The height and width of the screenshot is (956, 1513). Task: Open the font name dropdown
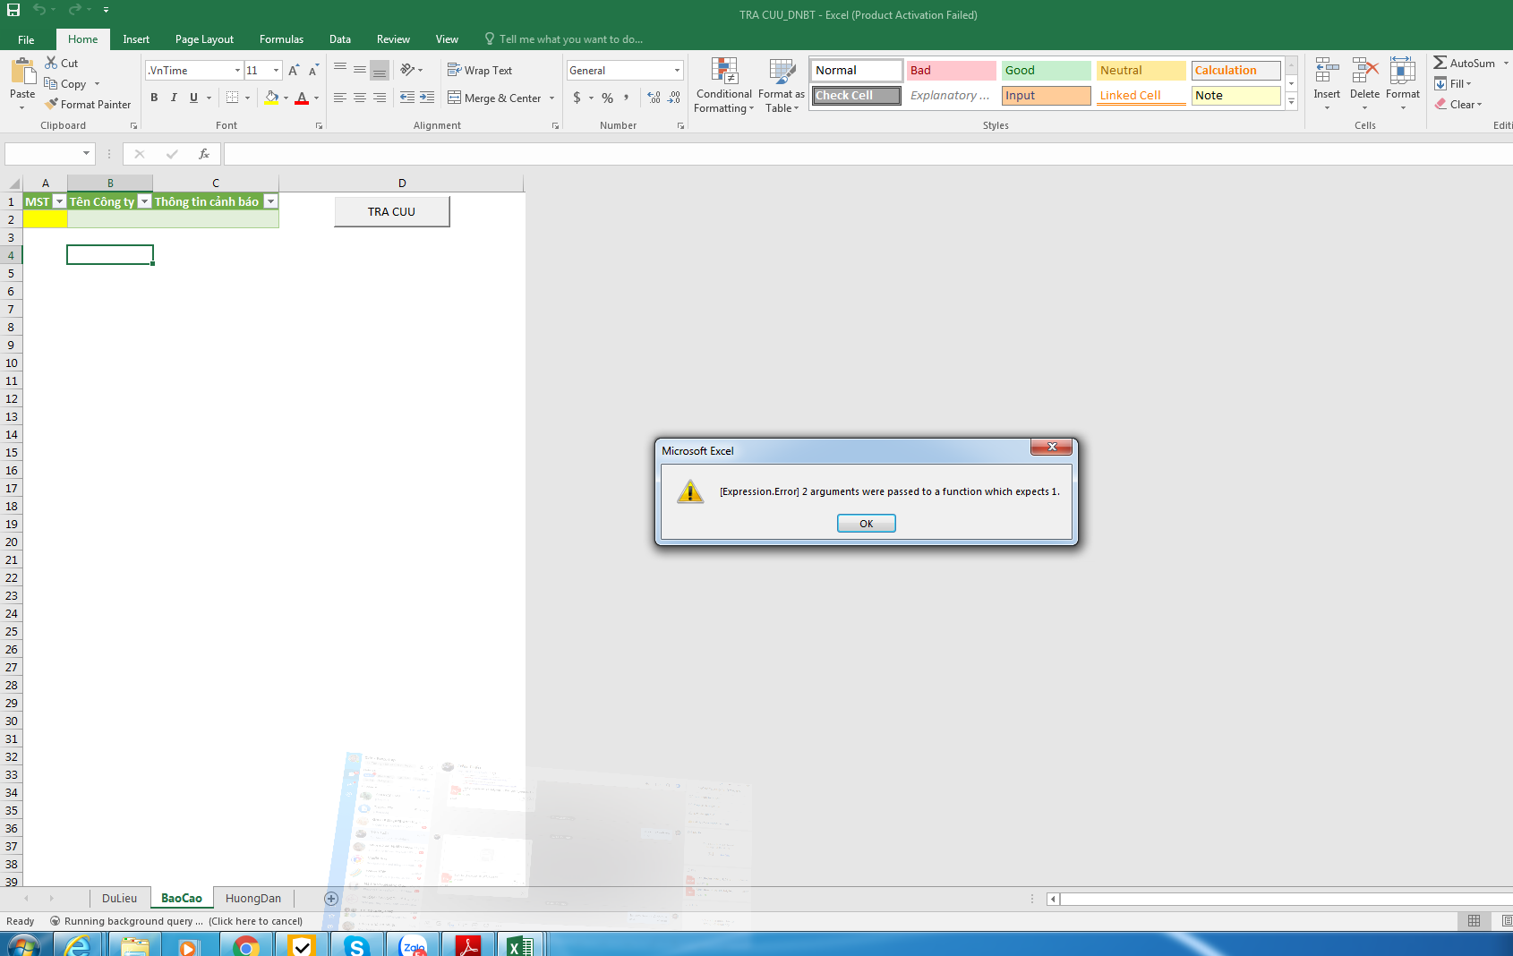[237, 71]
